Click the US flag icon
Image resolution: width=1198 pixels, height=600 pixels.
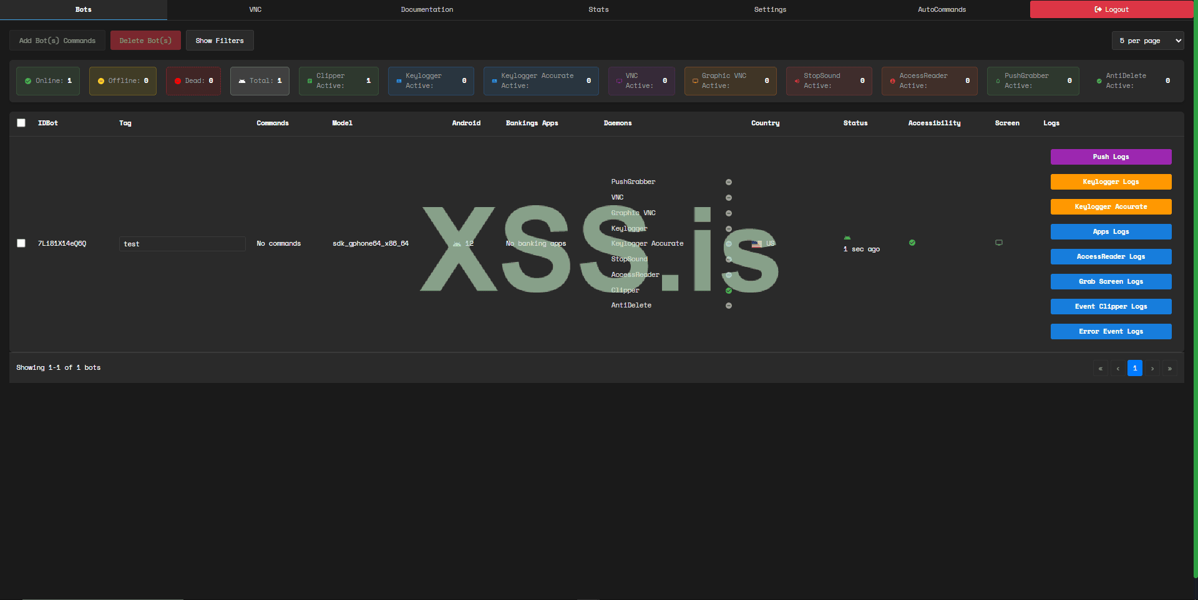pyautogui.click(x=757, y=244)
